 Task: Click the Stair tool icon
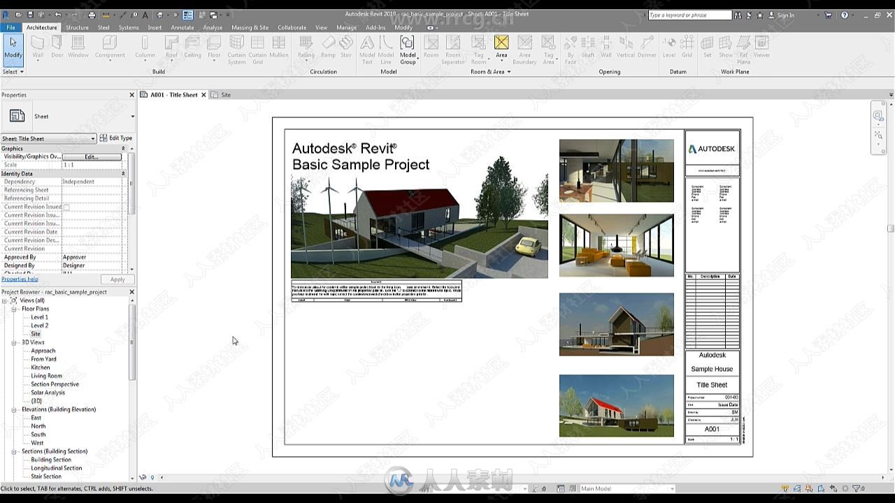(x=346, y=44)
